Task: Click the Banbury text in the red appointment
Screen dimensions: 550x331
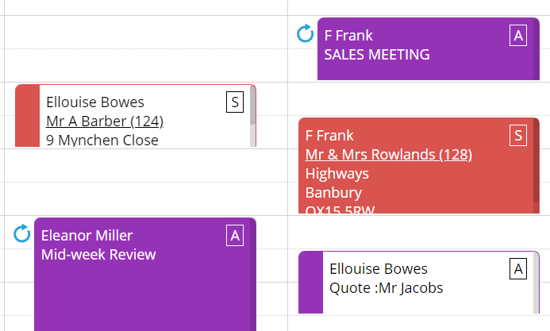Action: pyautogui.click(x=333, y=193)
